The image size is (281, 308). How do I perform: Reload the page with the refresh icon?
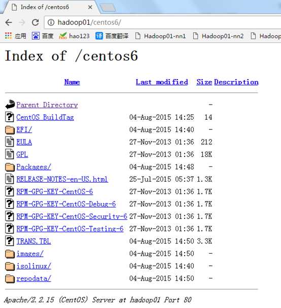tap(36, 22)
